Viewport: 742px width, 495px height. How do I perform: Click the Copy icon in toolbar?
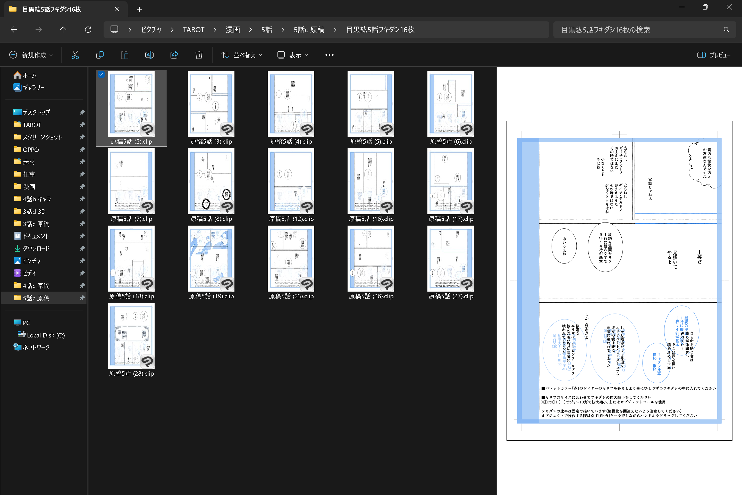click(x=100, y=55)
